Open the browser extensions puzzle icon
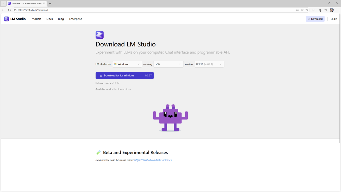The height and width of the screenshot is (192, 341). point(313,10)
